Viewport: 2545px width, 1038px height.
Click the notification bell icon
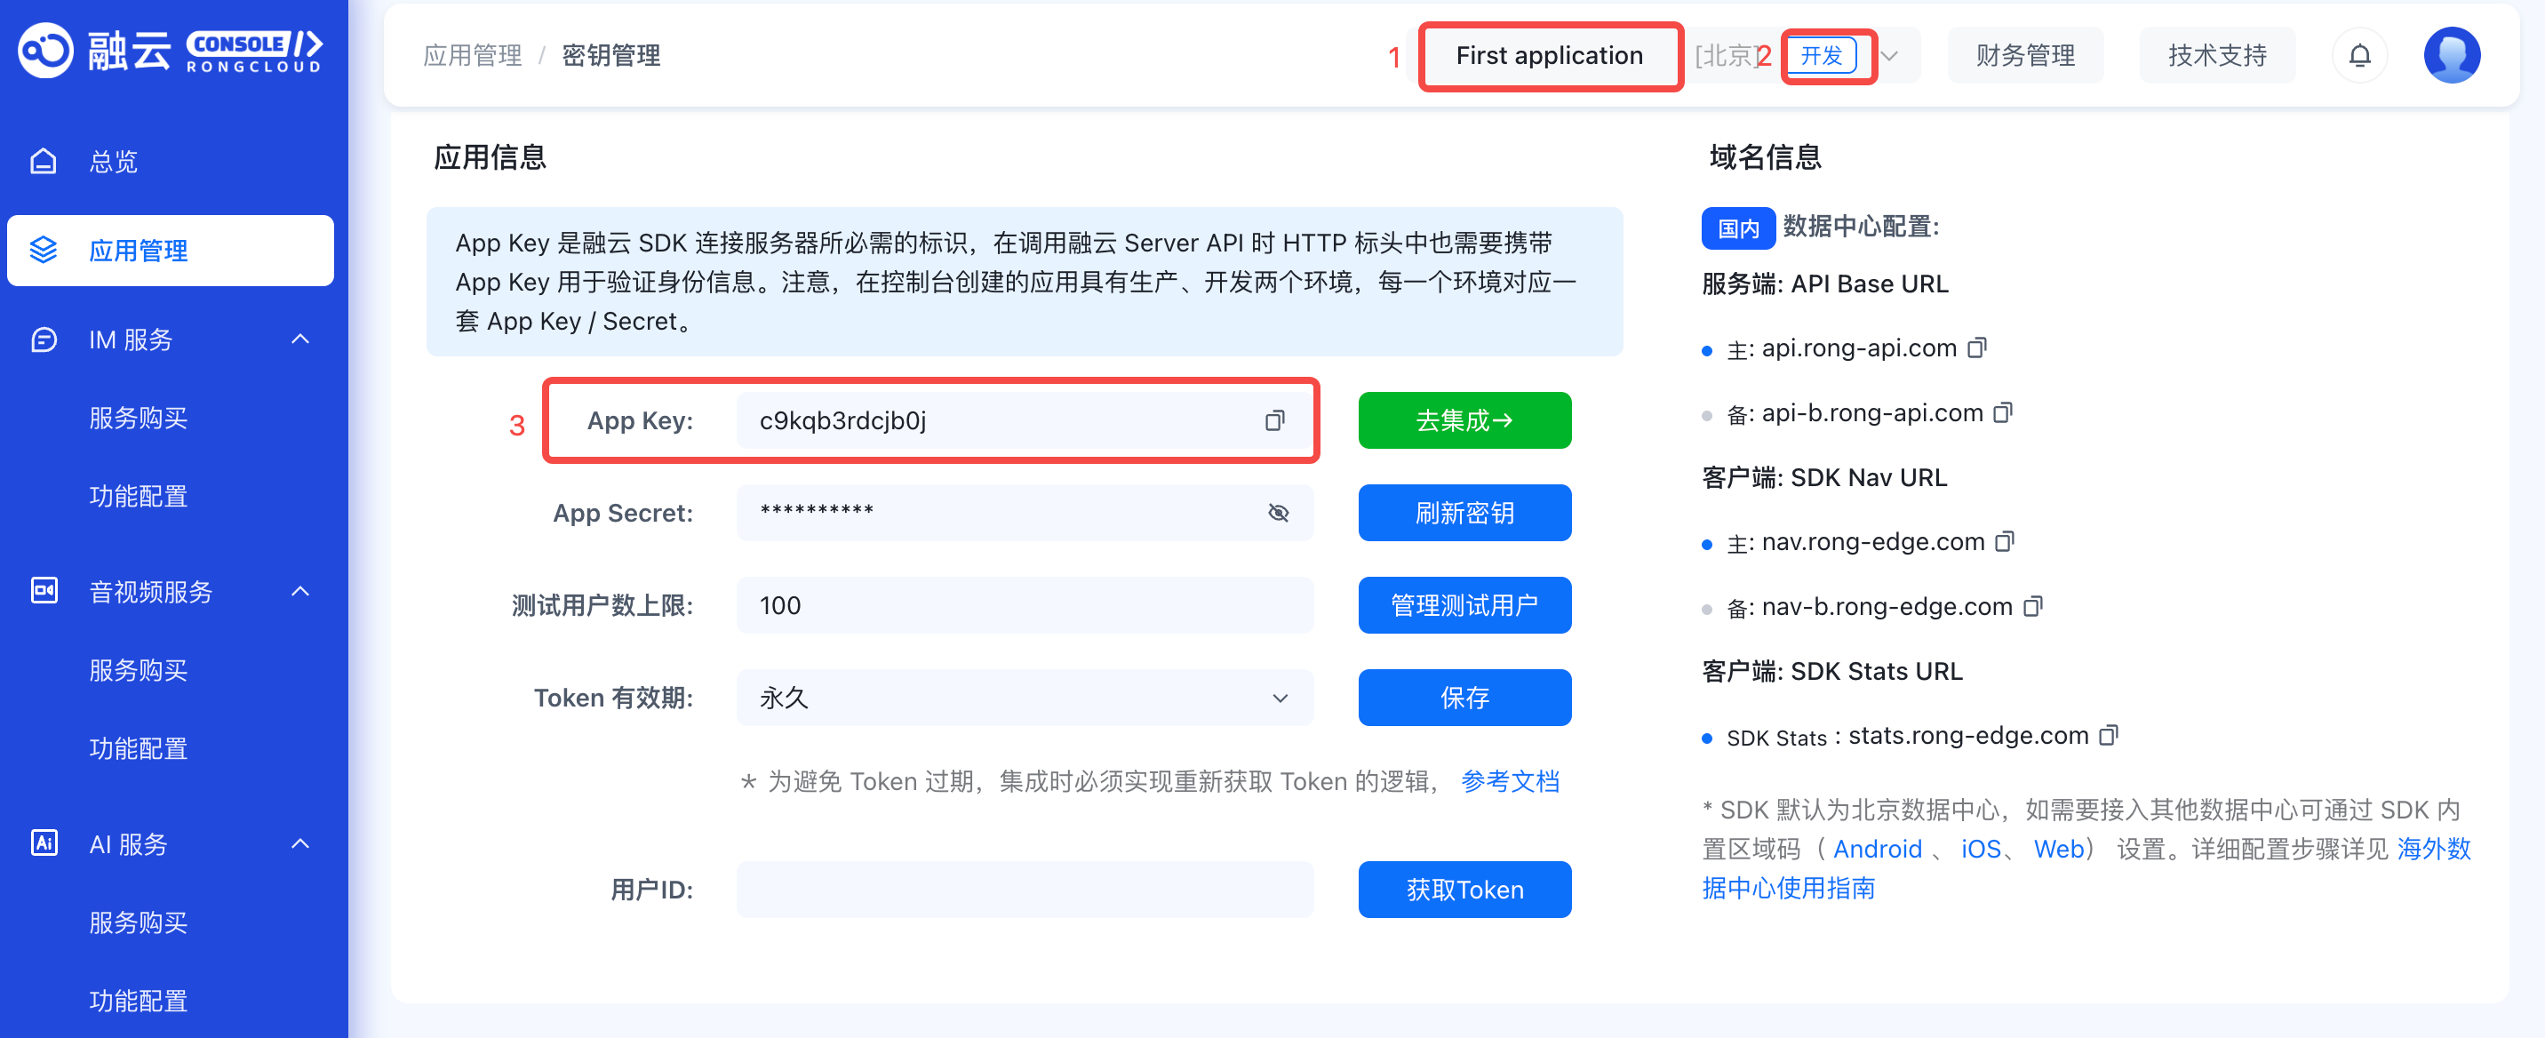2358,55
